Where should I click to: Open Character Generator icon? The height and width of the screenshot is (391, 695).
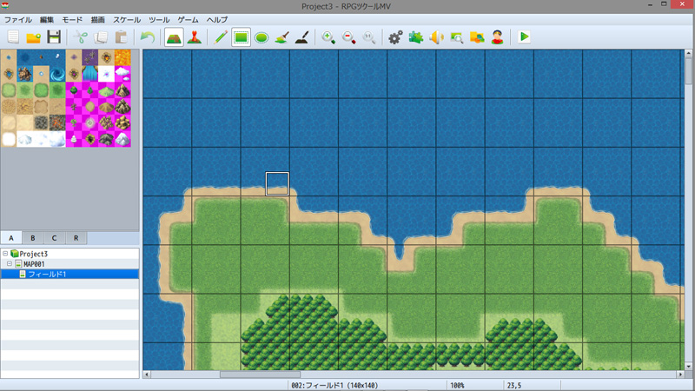coord(497,37)
